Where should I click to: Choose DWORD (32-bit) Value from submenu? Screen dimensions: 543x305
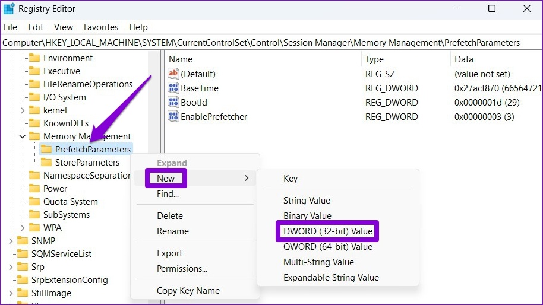click(x=327, y=231)
